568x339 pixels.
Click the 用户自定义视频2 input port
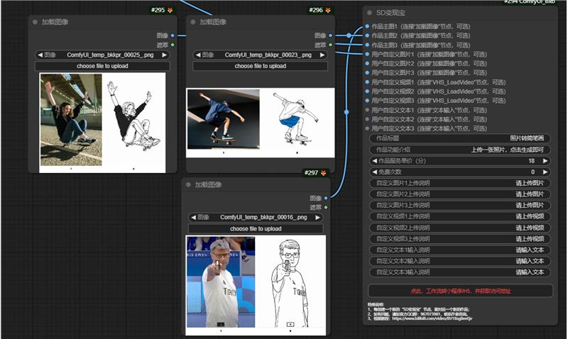point(367,91)
